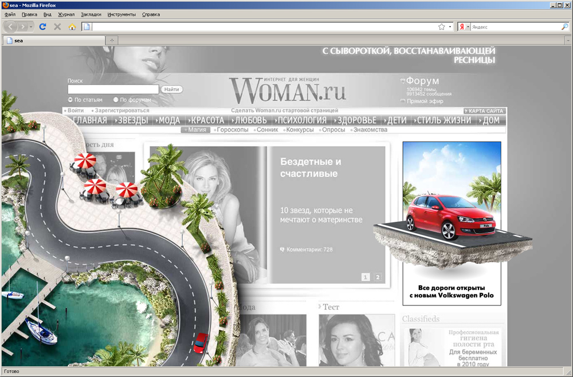
Task: Open the Журнал menu
Action: click(x=66, y=15)
